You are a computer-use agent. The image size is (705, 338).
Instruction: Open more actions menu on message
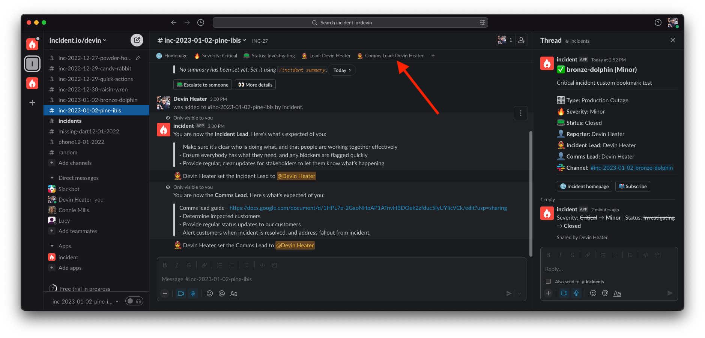(520, 113)
